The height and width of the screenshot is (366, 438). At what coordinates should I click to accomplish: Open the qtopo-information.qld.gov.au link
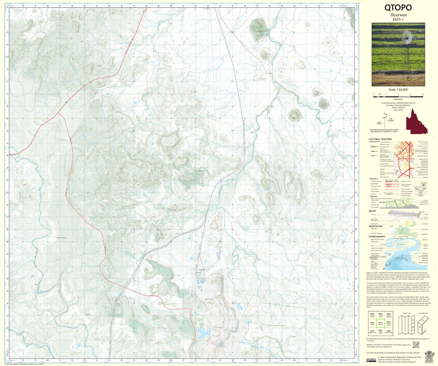[x=379, y=347]
